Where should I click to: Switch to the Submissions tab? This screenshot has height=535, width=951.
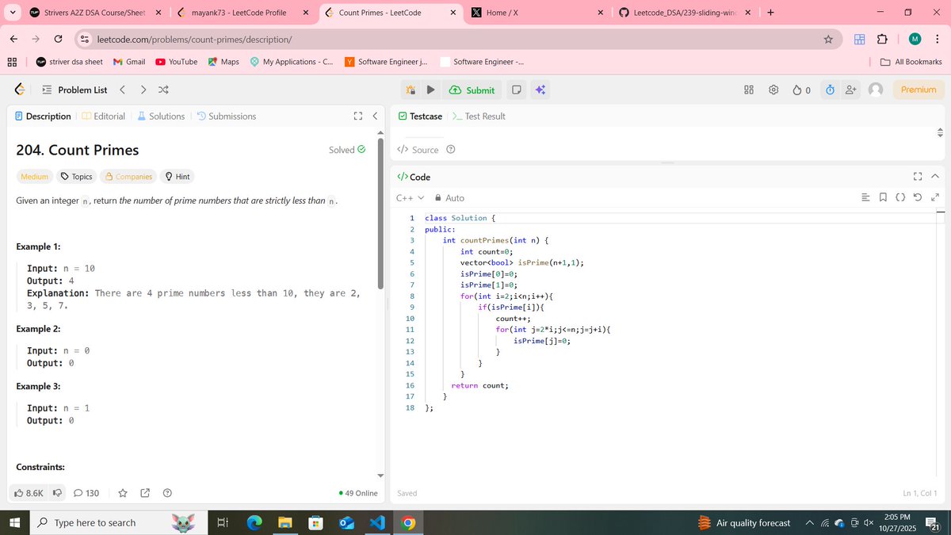click(227, 117)
